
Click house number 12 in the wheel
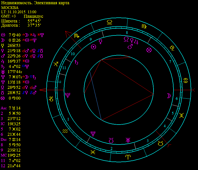pyautogui.click(x=60, y=82)
